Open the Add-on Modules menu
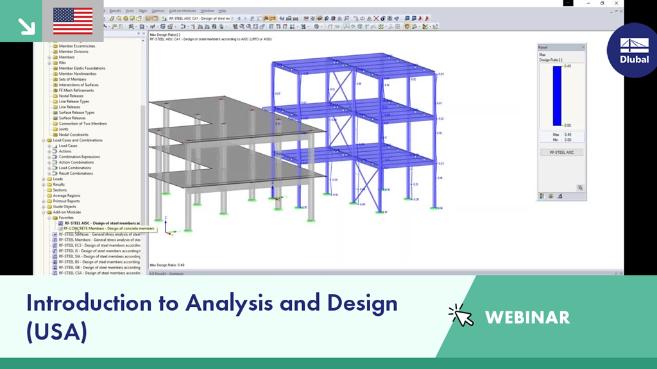Screen dimensions: 657x369 click(x=182, y=11)
